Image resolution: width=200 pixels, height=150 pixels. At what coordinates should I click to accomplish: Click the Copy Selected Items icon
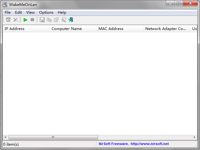[x=49, y=20]
